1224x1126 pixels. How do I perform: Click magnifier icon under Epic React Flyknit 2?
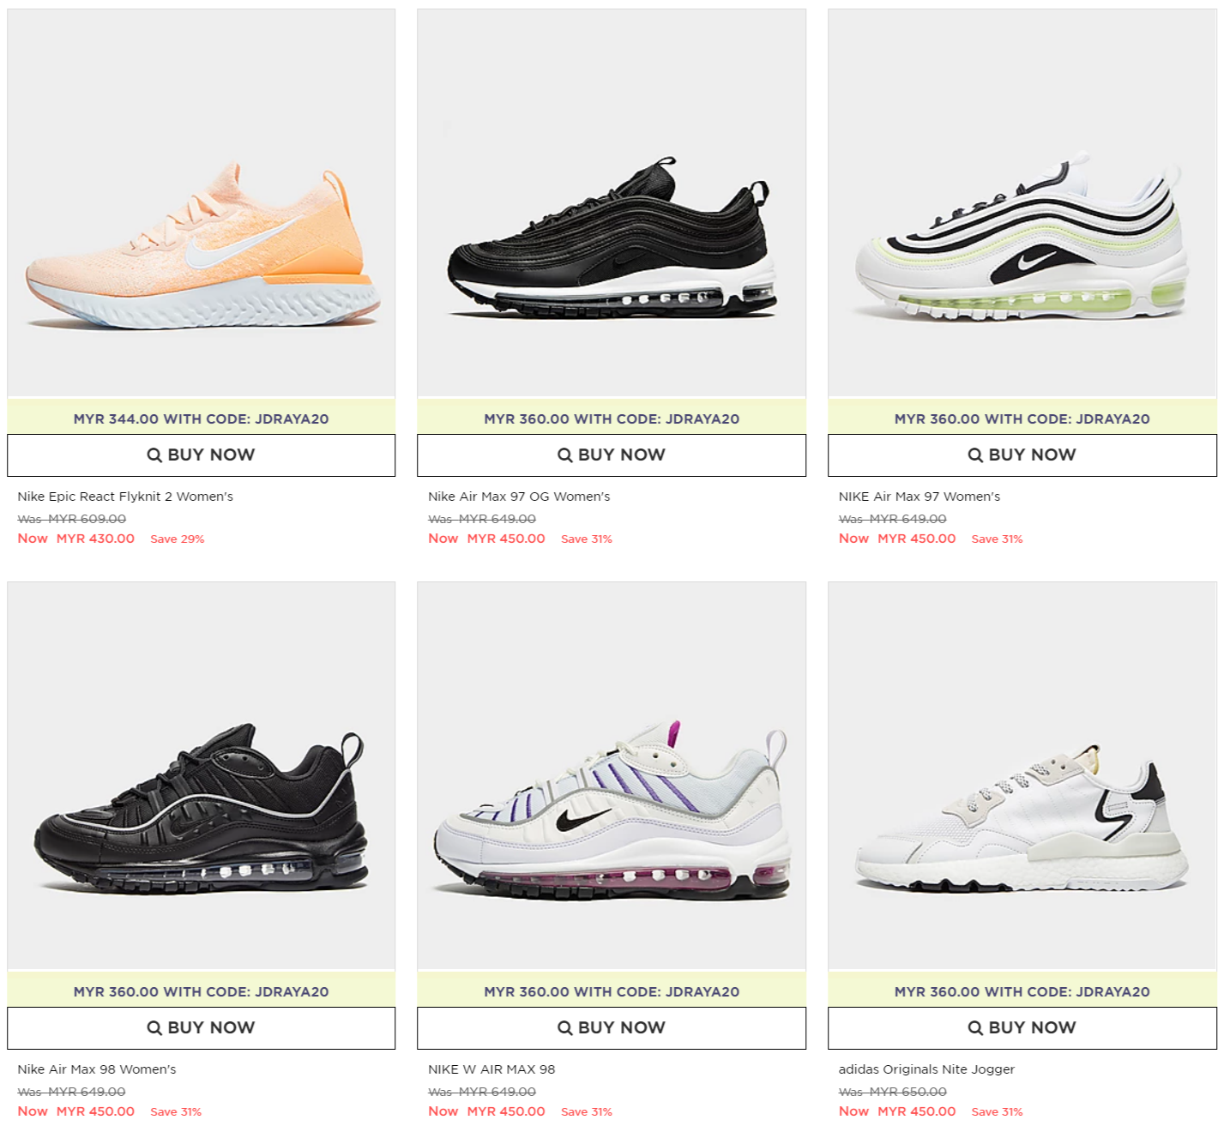click(154, 455)
